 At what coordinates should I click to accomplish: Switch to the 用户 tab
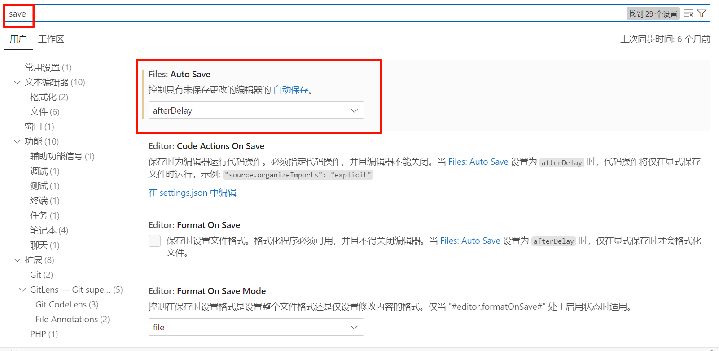click(18, 39)
